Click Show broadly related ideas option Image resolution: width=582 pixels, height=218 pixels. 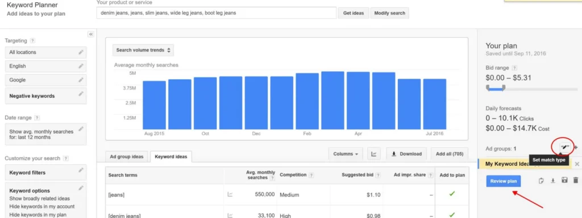[39, 199]
